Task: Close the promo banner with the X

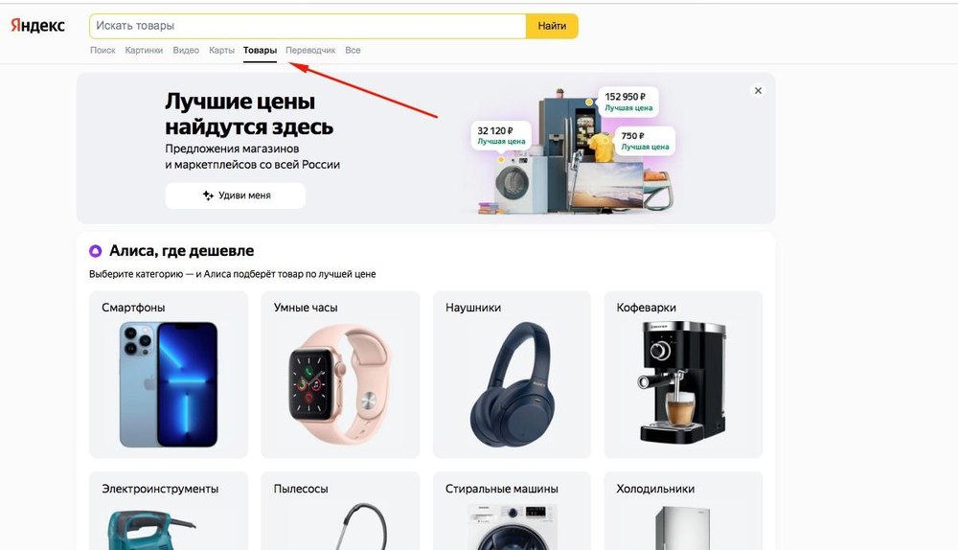Action: pos(758,90)
